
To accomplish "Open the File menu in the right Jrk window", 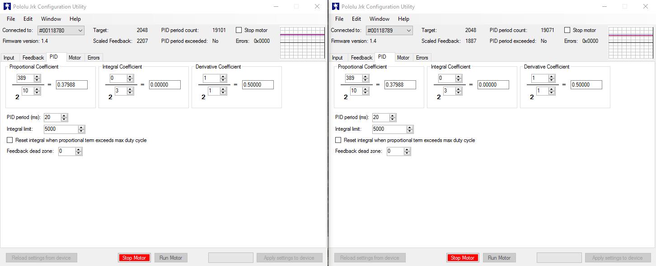I will pos(339,19).
